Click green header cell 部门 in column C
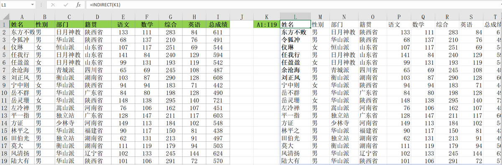Image resolution: width=502 pixels, height=165 pixels. tap(69, 24)
